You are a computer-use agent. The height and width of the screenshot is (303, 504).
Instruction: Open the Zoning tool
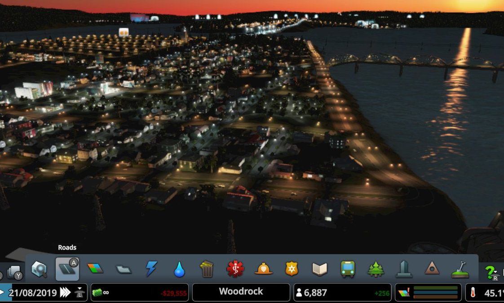click(95, 268)
